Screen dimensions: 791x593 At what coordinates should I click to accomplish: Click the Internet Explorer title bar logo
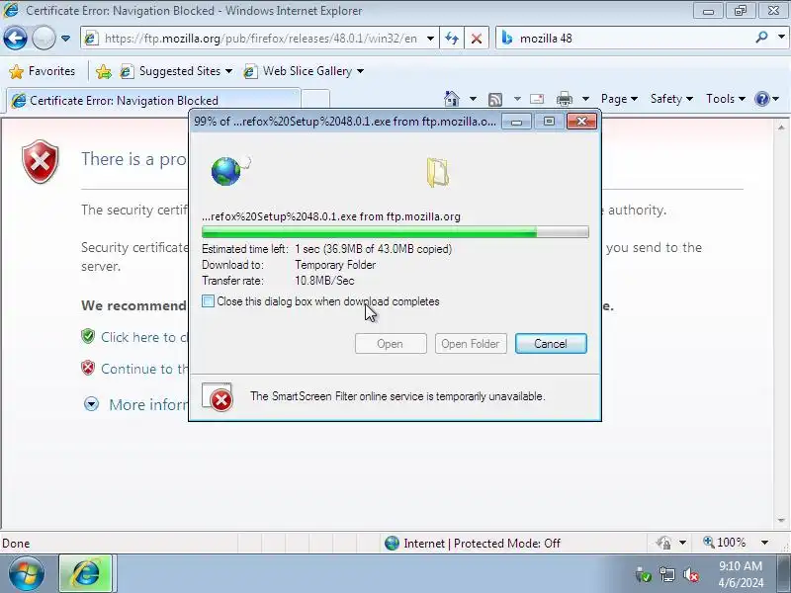click(11, 10)
